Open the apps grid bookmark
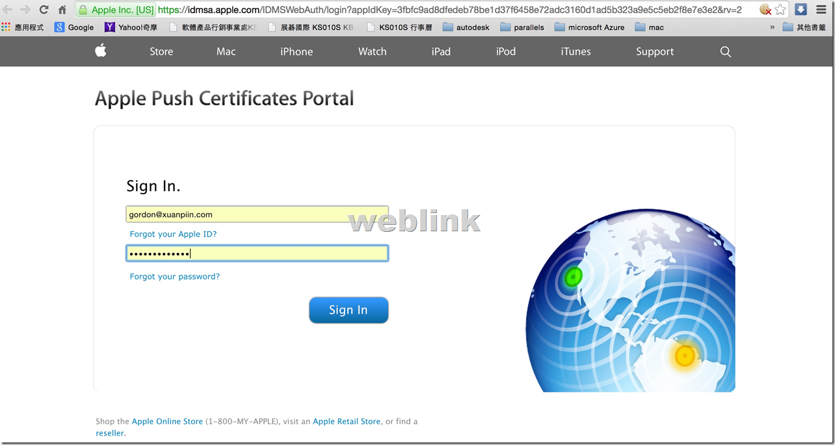 [23, 27]
